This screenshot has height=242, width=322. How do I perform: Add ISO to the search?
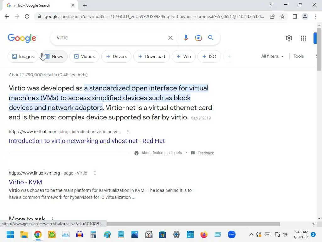click(209, 56)
